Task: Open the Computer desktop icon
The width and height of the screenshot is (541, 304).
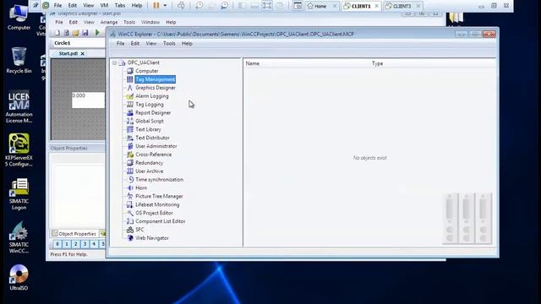Action: 19,17
